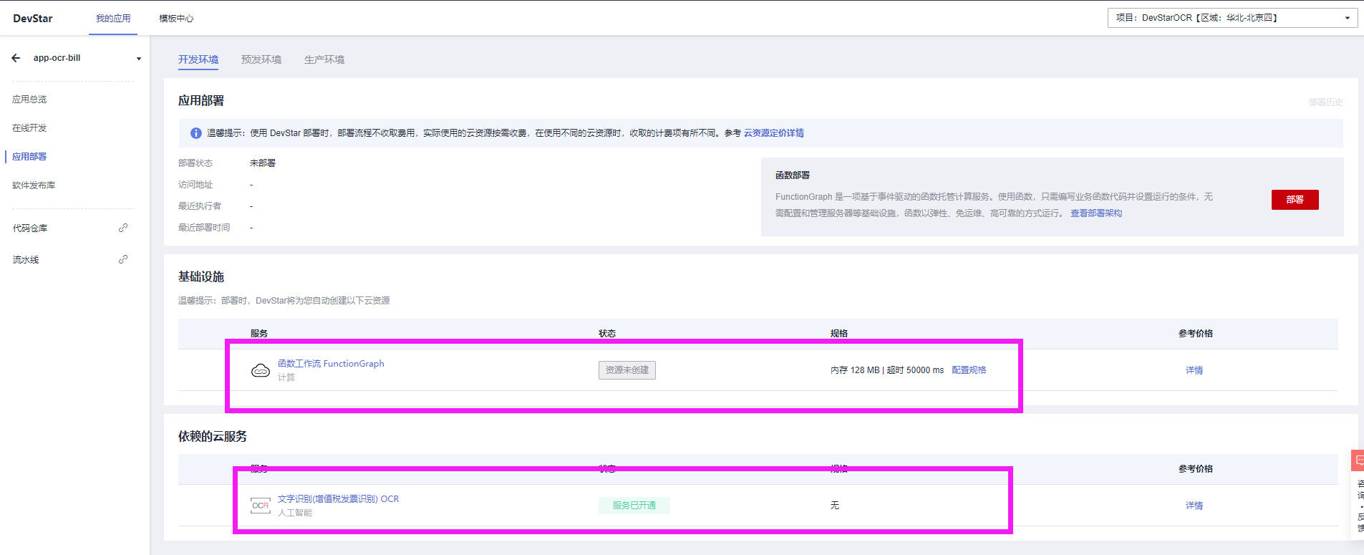The width and height of the screenshot is (1364, 555).
Task: Open the red feedback chat icon
Action: coord(1358,460)
